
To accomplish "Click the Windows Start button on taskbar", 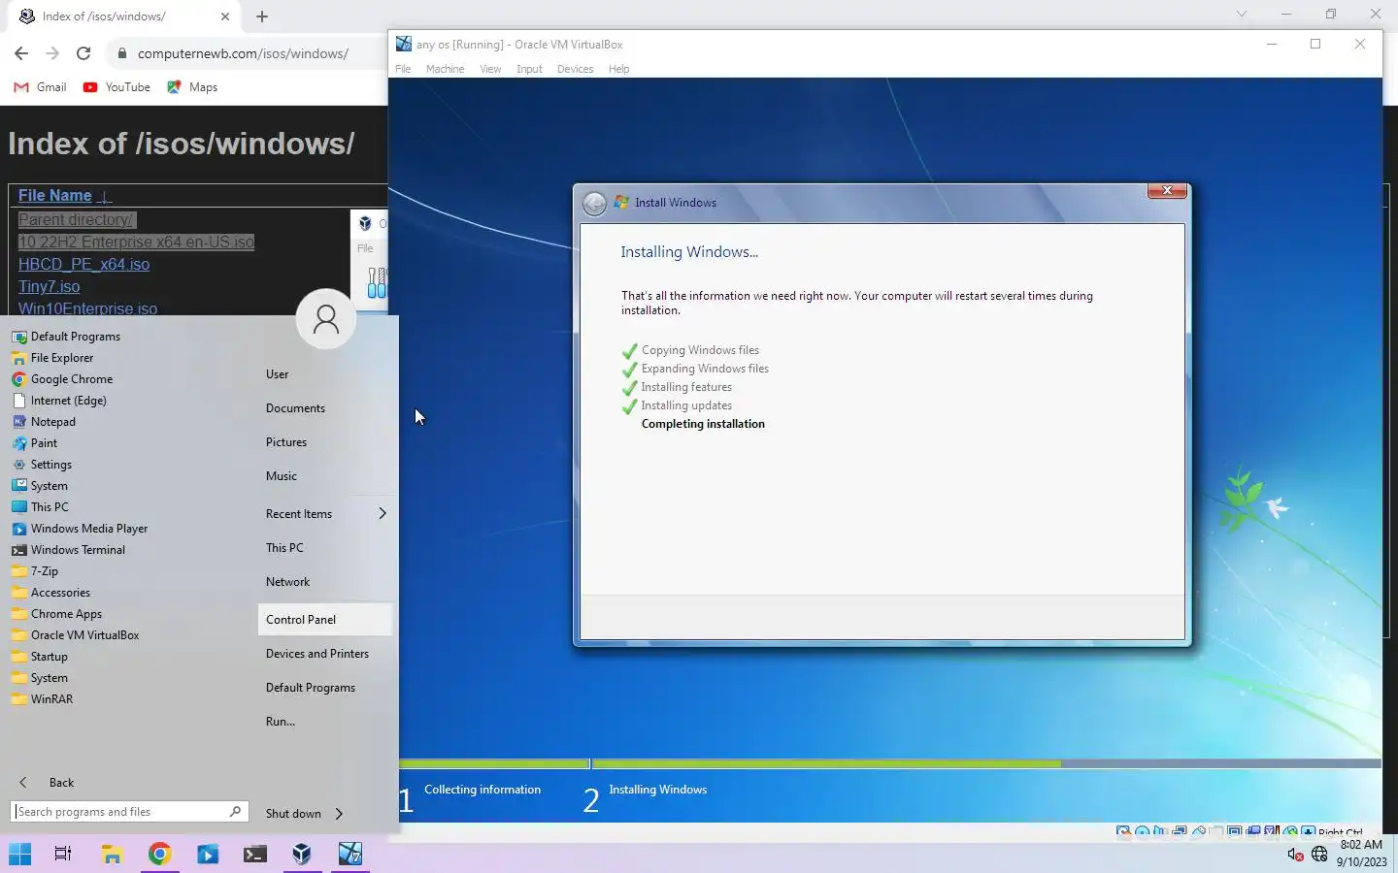I will coord(19,854).
